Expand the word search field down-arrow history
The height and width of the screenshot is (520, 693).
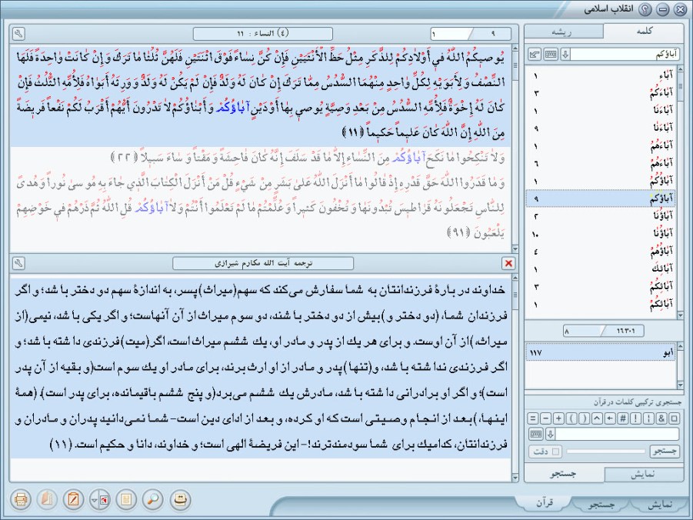coord(565,55)
